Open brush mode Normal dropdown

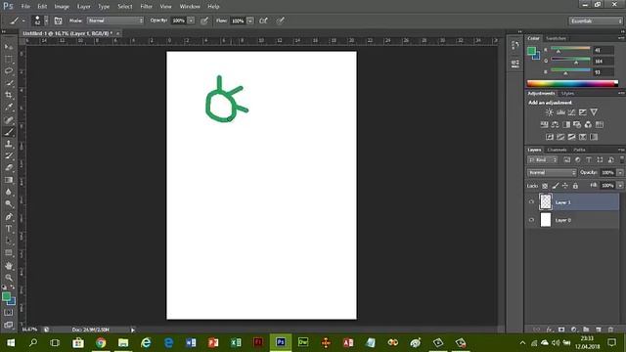click(115, 21)
